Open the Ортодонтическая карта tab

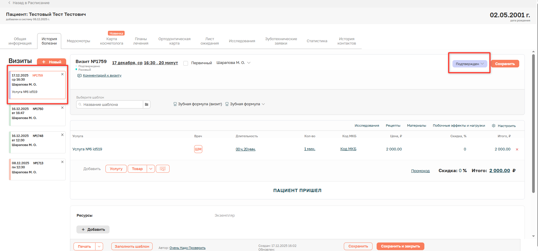(x=174, y=41)
